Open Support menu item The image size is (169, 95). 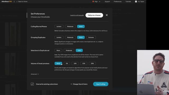pyautogui.click(x=107, y=2)
